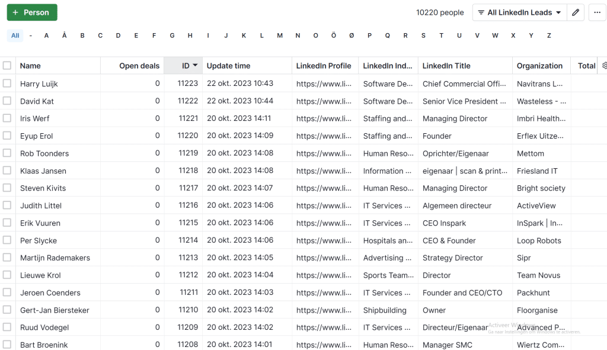Click Hospitals an... industry cell

pyautogui.click(x=388, y=240)
